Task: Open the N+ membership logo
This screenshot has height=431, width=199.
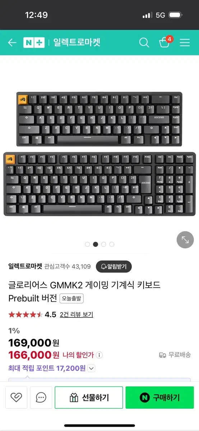Action: click(34, 43)
